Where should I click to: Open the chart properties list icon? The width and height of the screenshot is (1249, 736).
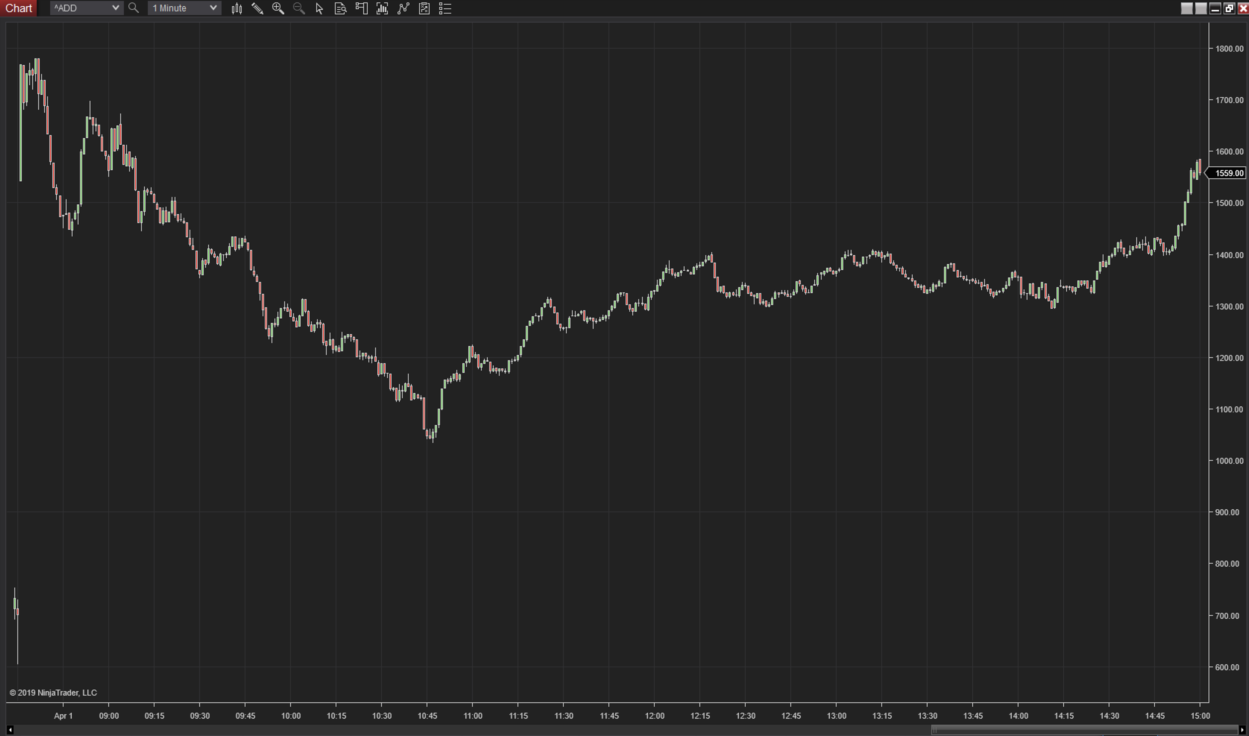pyautogui.click(x=445, y=9)
